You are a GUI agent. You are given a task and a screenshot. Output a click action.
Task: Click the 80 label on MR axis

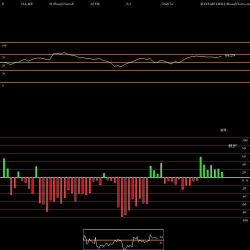click(x=244, y=148)
